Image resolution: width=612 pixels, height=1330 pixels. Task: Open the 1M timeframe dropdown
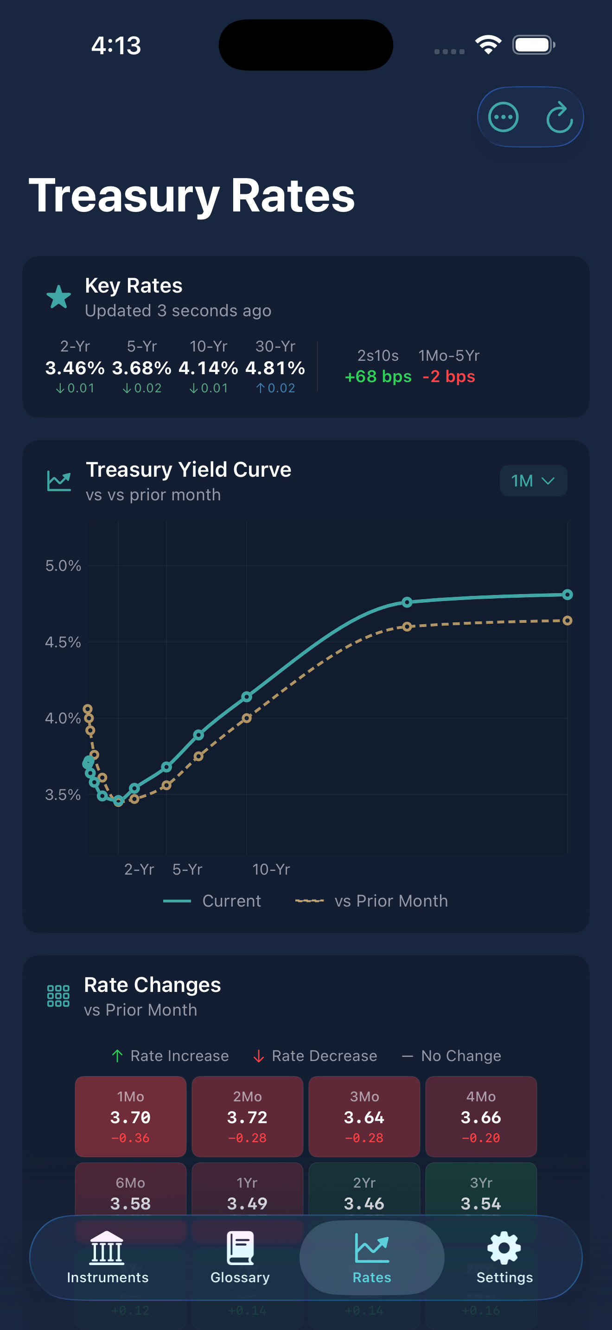click(x=533, y=480)
